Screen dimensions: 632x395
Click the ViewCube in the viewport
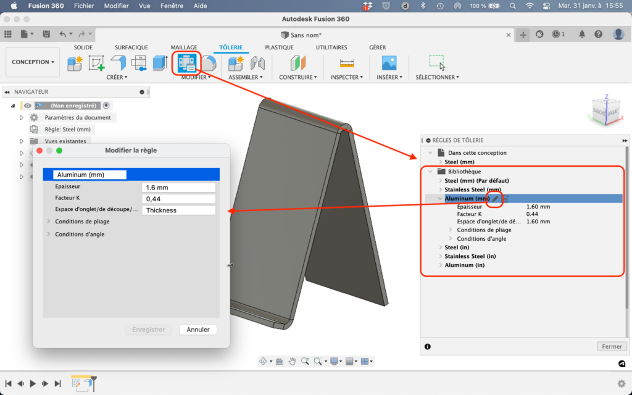point(606,111)
